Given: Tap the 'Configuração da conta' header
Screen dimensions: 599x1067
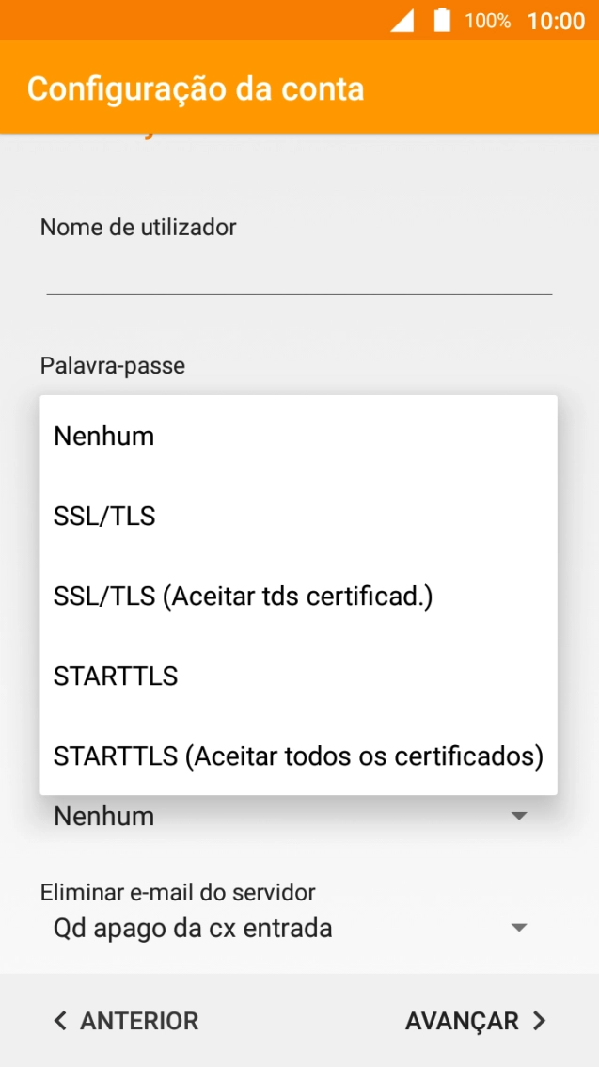Looking at the screenshot, I should click(195, 88).
